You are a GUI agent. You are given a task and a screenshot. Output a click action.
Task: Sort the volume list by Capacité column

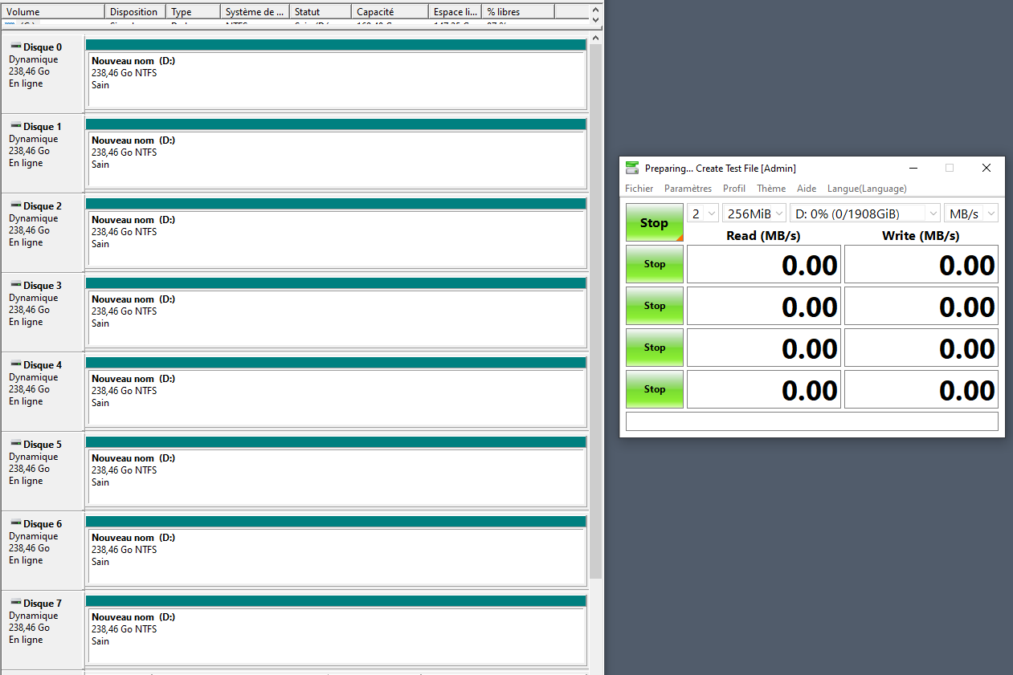[x=389, y=12]
